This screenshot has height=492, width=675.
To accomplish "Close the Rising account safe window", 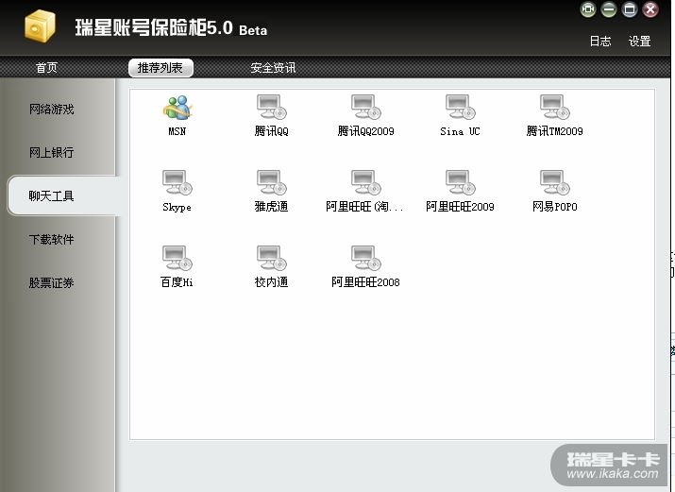I will click(x=650, y=9).
